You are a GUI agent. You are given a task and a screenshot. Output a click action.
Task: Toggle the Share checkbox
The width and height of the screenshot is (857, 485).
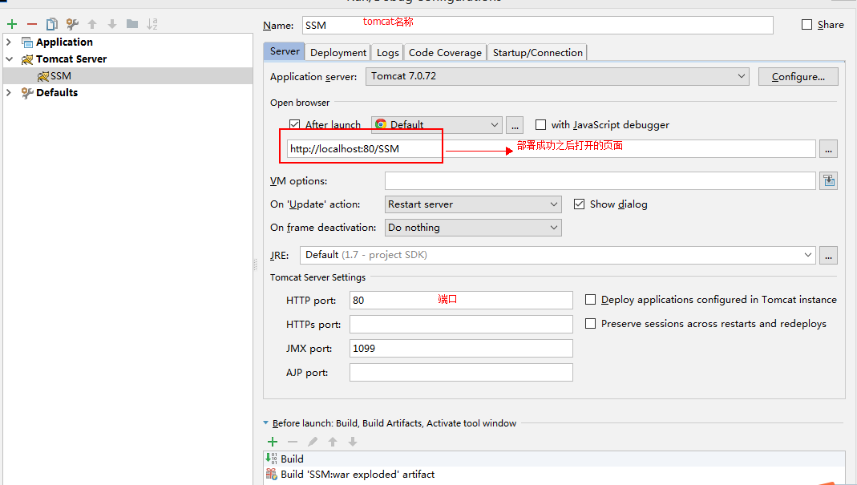coord(806,25)
